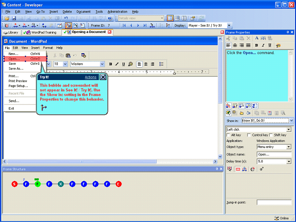The width and height of the screenshot is (296, 222).
Task: Click the pencil edit icon on second toolbar
Action: [x=60, y=25]
